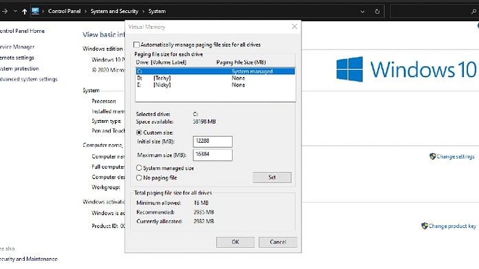Click the System breadcrumb

157,11
